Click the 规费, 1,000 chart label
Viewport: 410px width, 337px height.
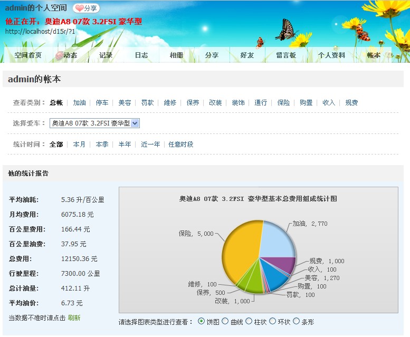(327, 261)
